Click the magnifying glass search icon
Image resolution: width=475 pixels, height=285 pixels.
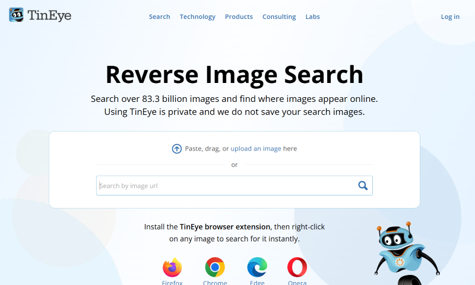[x=363, y=185]
